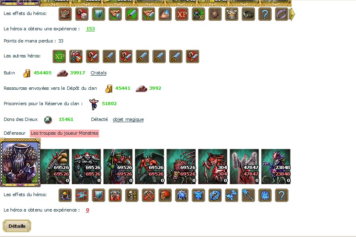
Task: Select the defender hero portrait
Action: point(20,163)
